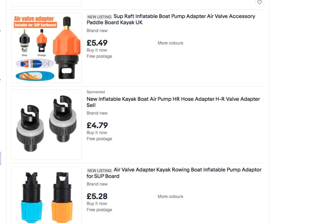Click the NEW LISTING badge on the Air Valve Adapter item

coord(99,170)
